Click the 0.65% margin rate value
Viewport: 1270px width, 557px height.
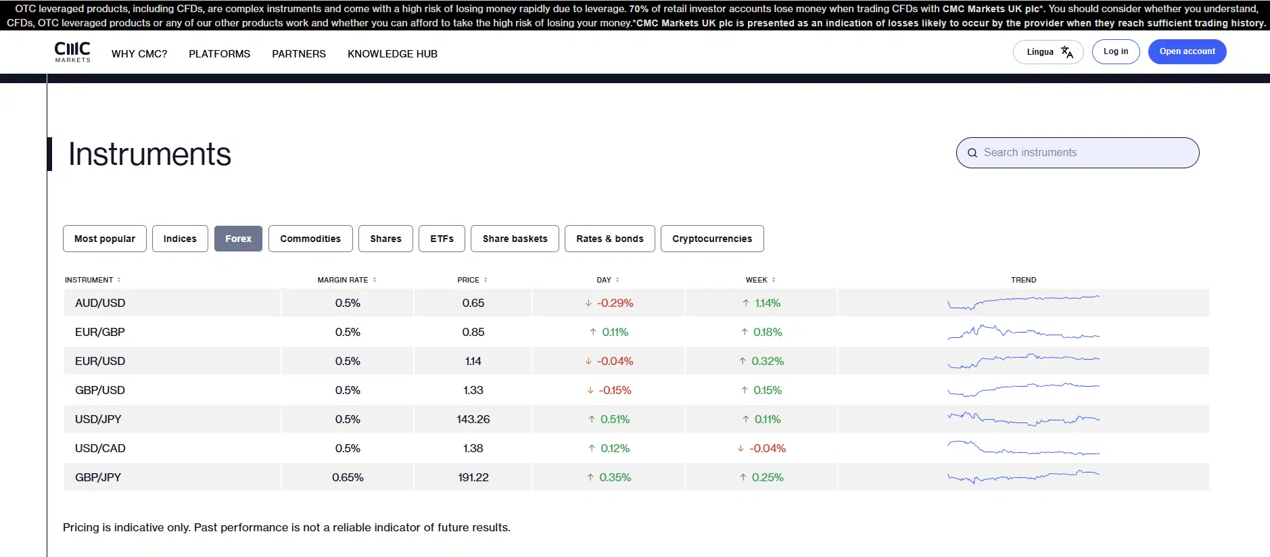click(348, 477)
